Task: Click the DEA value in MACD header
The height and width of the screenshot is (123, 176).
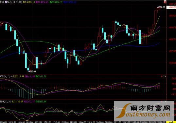Action: [x=30, y=77]
